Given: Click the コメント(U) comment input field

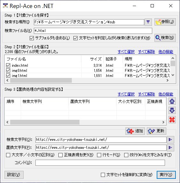Looking at the screenshot, I should point(100,163).
